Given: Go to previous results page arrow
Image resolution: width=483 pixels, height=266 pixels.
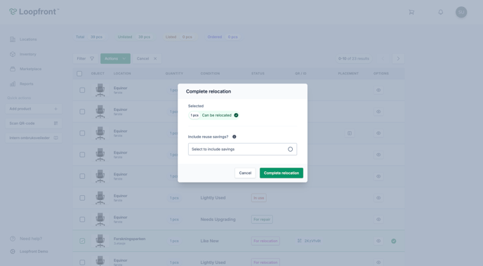Looking at the screenshot, I should click(x=383, y=58).
